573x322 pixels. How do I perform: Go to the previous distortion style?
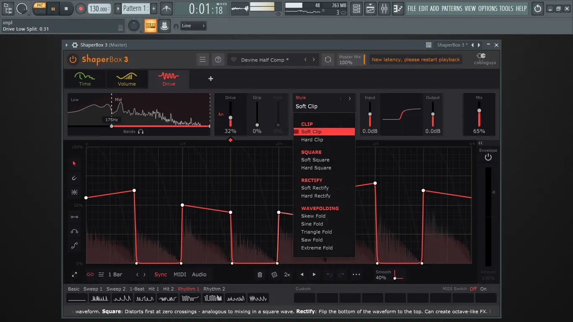click(341, 99)
